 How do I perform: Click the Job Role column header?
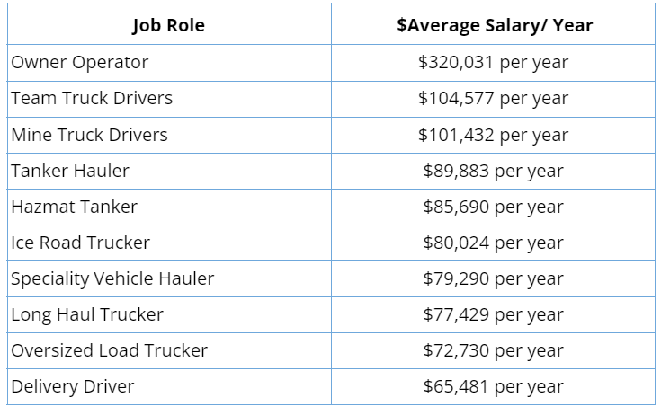(x=168, y=25)
